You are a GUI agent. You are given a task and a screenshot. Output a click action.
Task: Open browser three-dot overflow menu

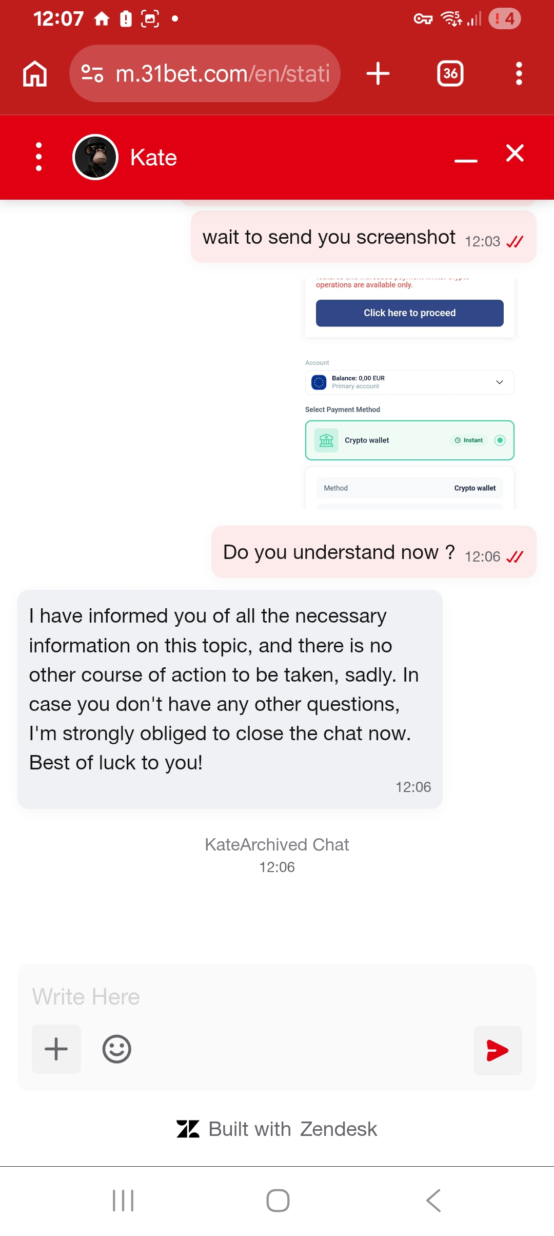(519, 73)
